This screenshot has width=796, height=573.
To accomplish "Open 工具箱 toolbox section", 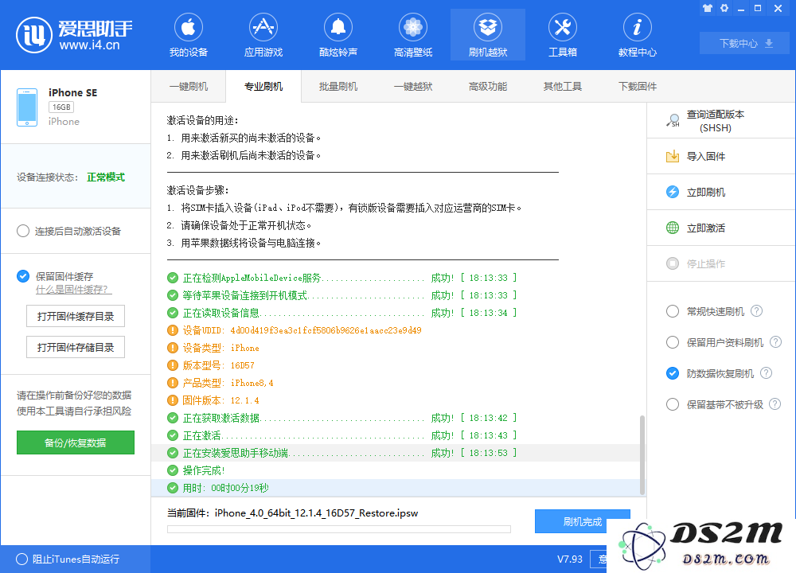I will [563, 34].
